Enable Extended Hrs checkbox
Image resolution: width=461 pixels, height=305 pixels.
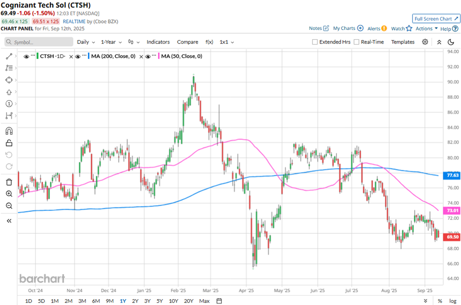tap(315, 42)
